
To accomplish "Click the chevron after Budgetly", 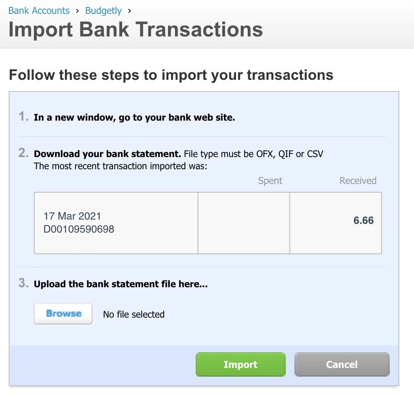I will (129, 10).
